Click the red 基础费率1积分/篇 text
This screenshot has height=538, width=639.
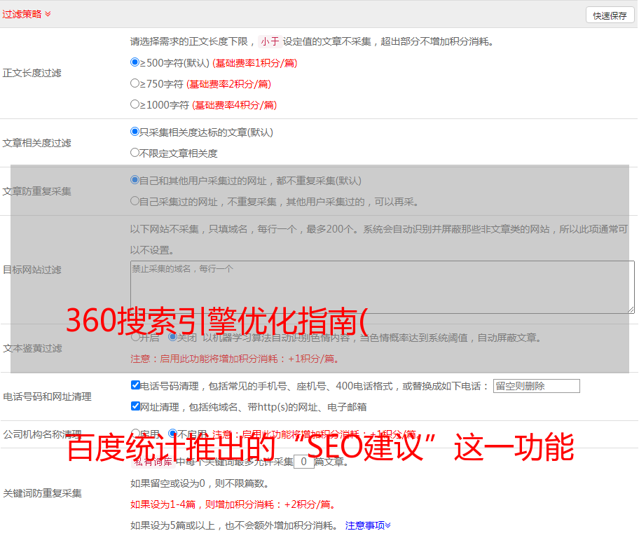[255, 63]
